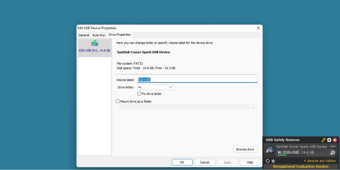Click the yellow key registration icon
Screen dimensions: 340x170
point(324,140)
